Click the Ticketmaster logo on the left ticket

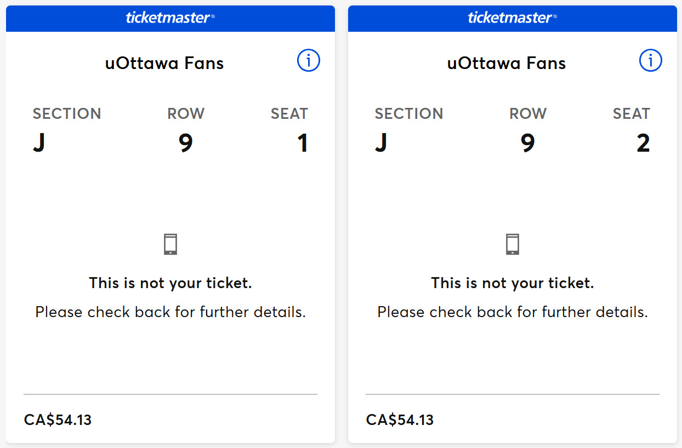click(x=170, y=18)
